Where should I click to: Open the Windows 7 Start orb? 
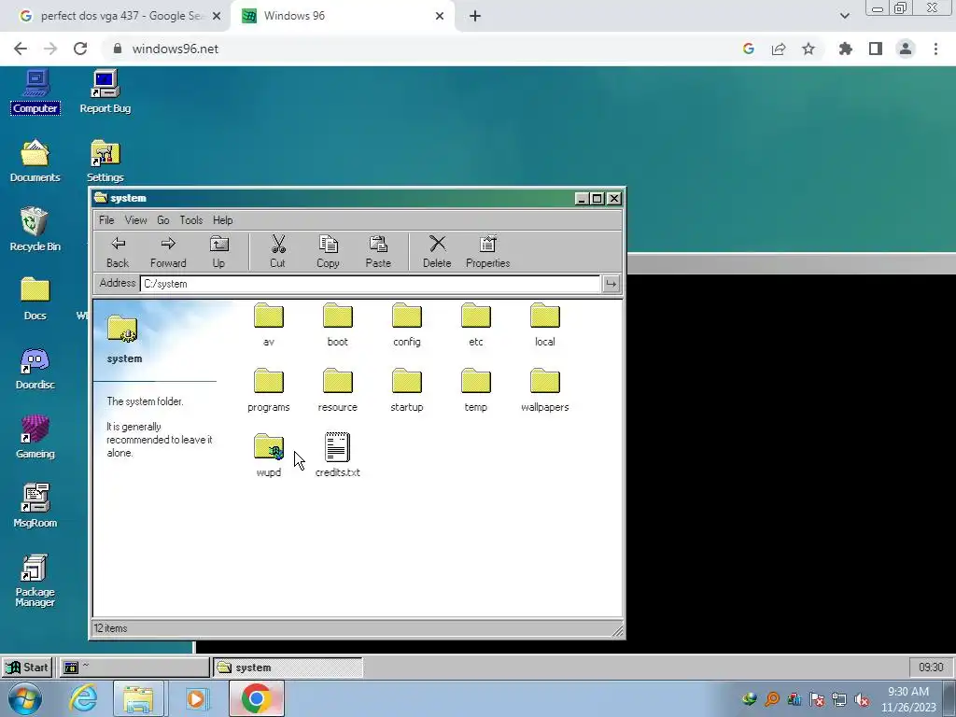click(x=25, y=698)
